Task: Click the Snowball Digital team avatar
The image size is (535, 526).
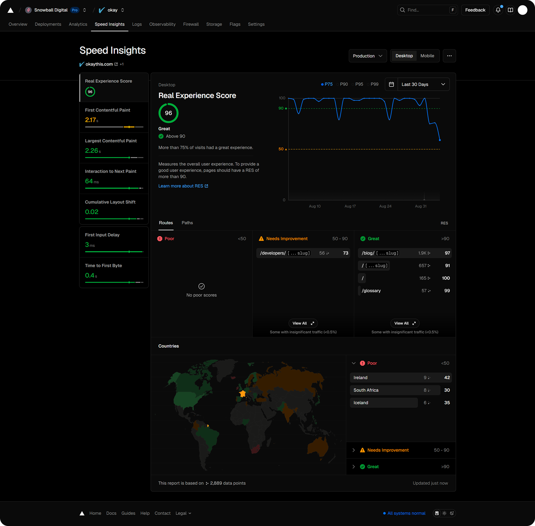Action: pos(28,10)
